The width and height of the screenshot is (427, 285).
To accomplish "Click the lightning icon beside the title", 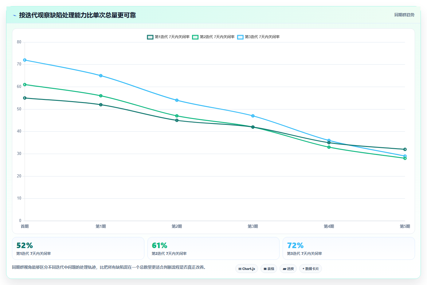I will 14,15.
